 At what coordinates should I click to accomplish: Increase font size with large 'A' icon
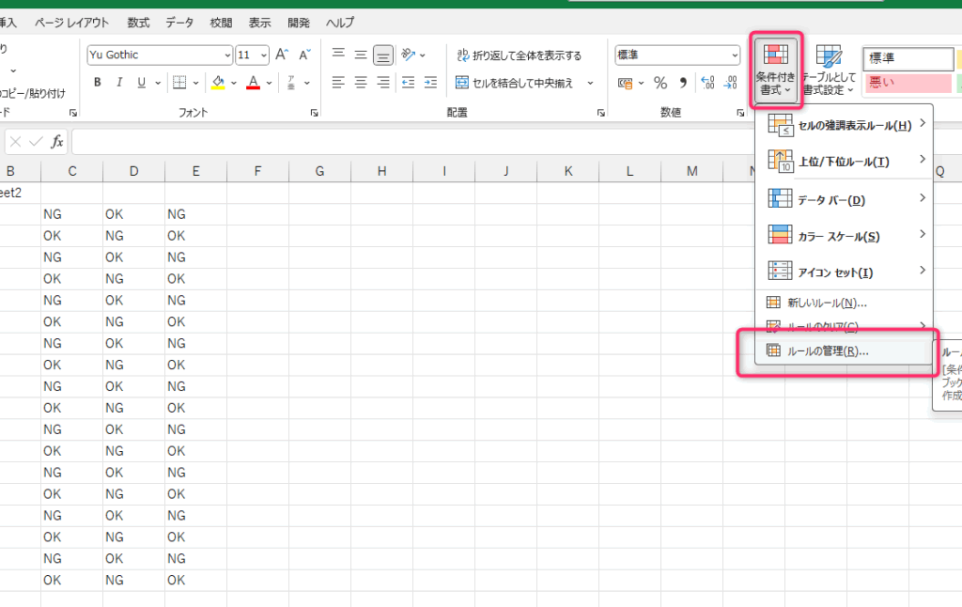point(283,55)
